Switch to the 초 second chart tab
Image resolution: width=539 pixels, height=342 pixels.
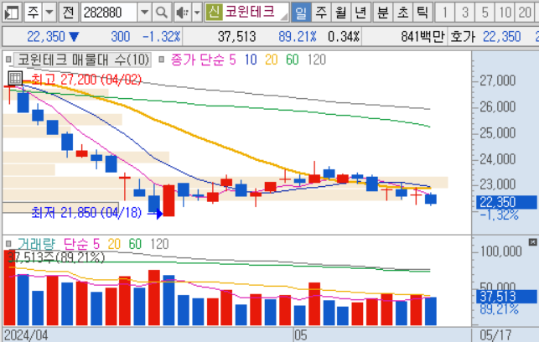coord(402,13)
